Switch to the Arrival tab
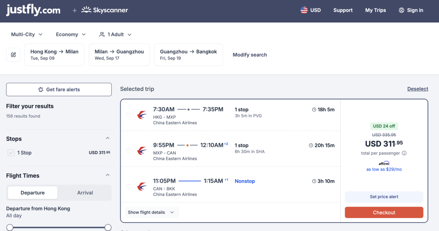Image resolution: width=439 pixels, height=231 pixels. pos(85,193)
